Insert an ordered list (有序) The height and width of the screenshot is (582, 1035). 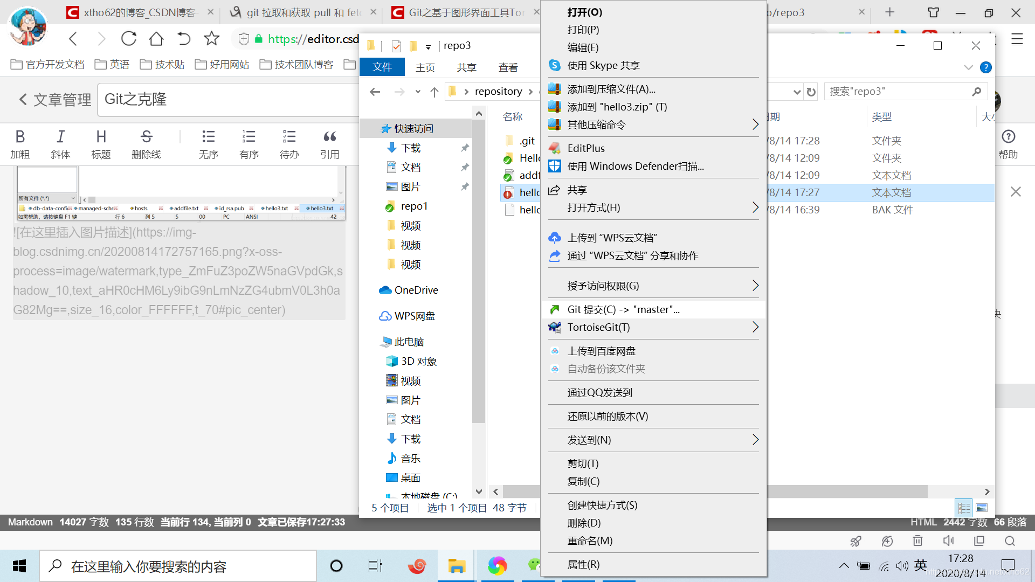pos(249,144)
